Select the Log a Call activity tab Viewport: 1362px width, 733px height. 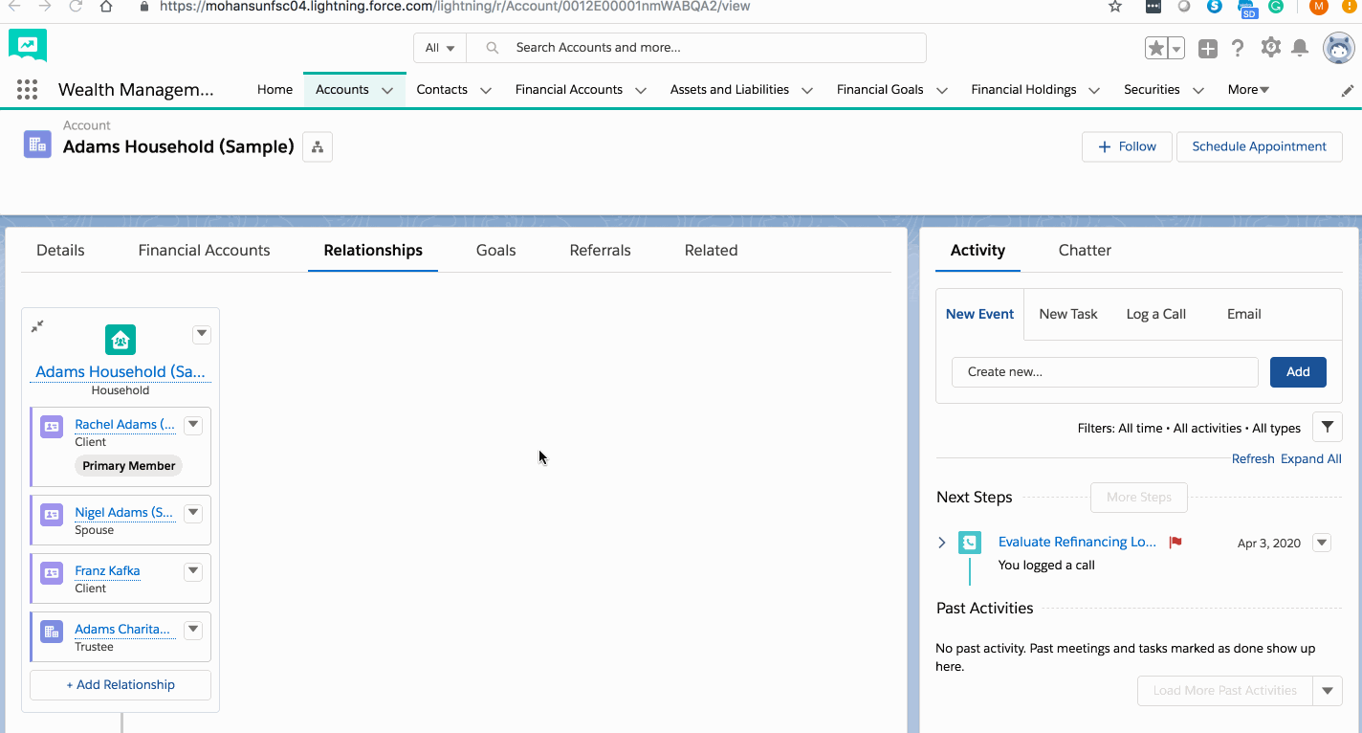point(1155,314)
